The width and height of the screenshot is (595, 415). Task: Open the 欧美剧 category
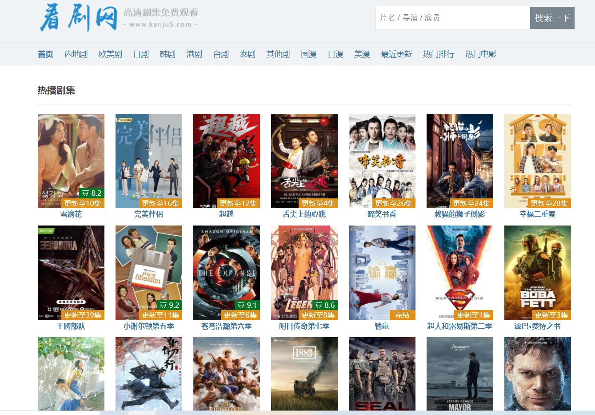[x=110, y=54]
